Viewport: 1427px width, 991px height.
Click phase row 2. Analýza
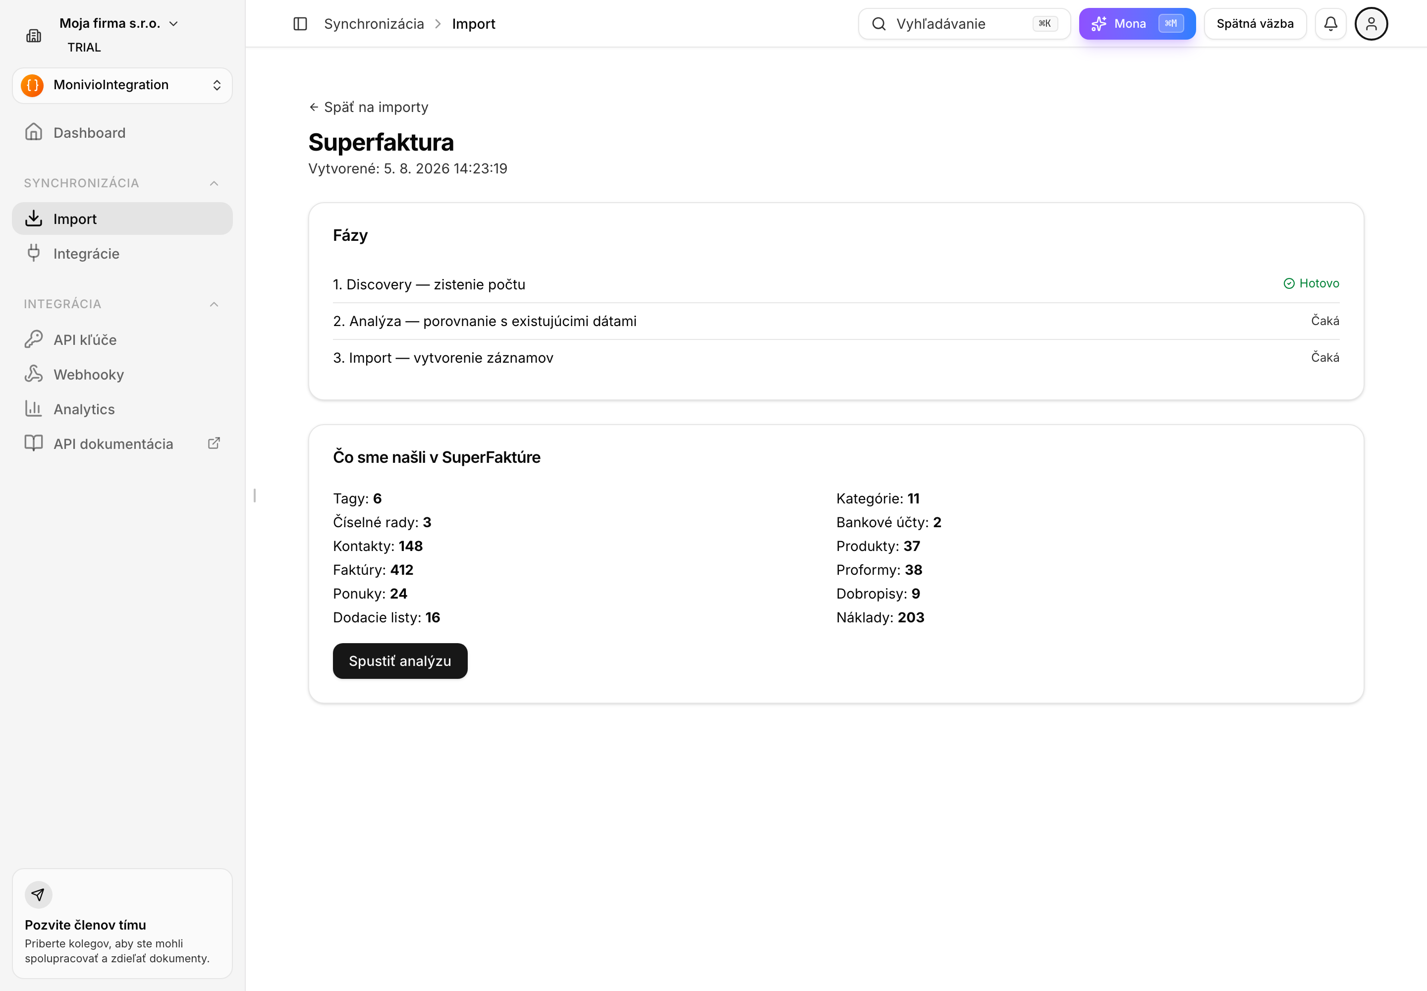(x=836, y=321)
